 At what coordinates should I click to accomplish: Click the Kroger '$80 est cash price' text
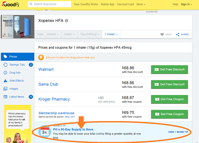click(106, 100)
